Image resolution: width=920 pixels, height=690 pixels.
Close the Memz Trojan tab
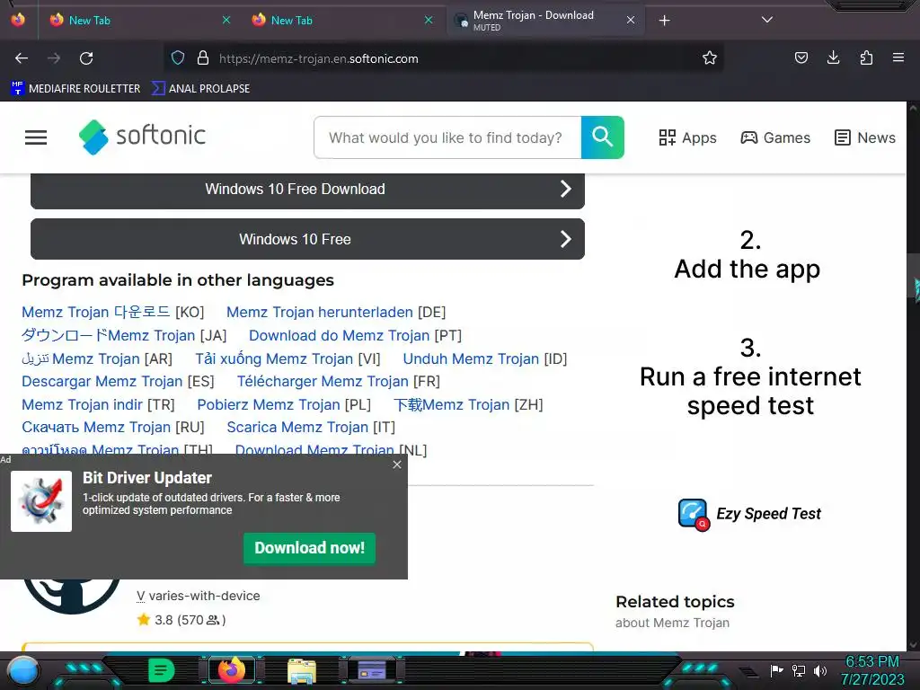pos(631,20)
